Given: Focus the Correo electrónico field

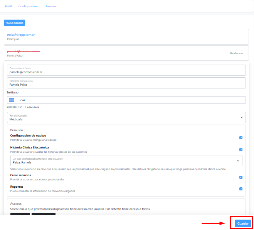Looking at the screenshot, I should coord(126,70).
